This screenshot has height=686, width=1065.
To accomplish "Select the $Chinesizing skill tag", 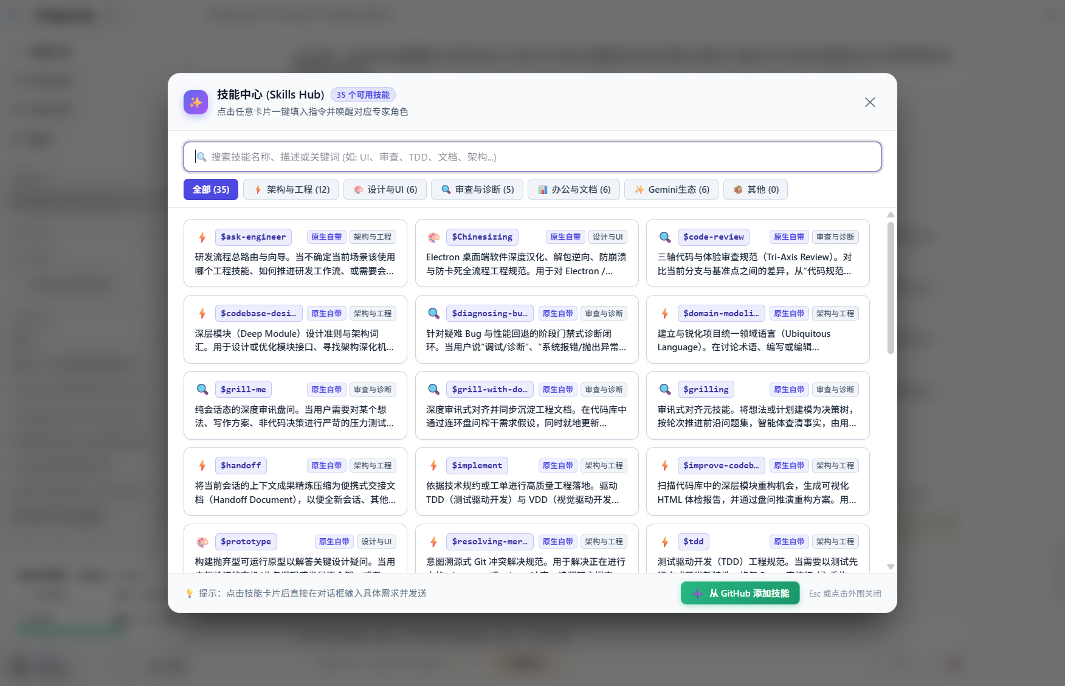I will pos(482,237).
